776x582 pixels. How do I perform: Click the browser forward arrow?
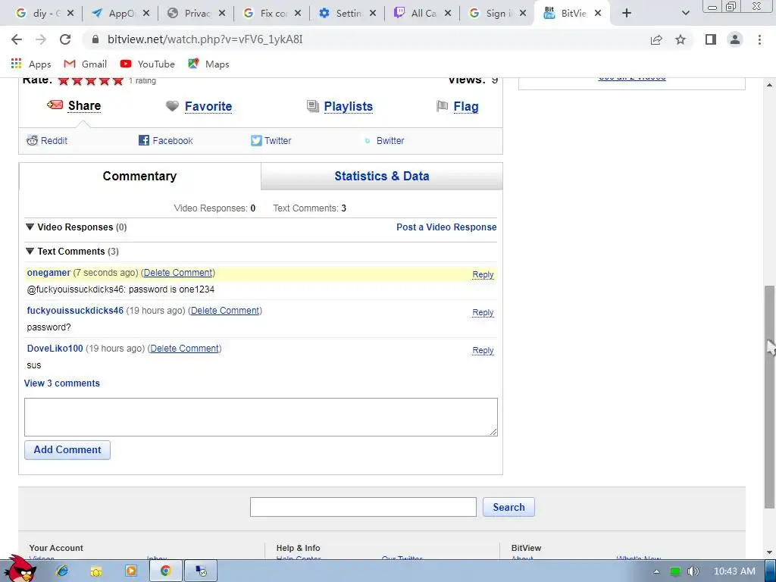tap(41, 39)
